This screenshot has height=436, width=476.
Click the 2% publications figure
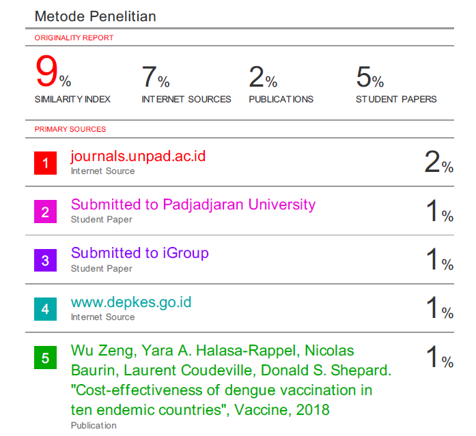[263, 77]
